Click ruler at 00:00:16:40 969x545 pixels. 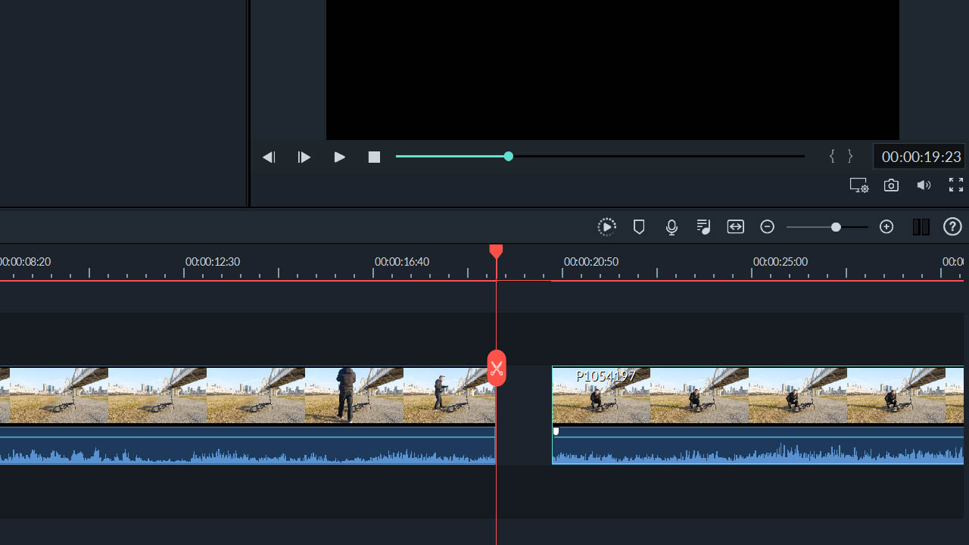click(x=402, y=262)
